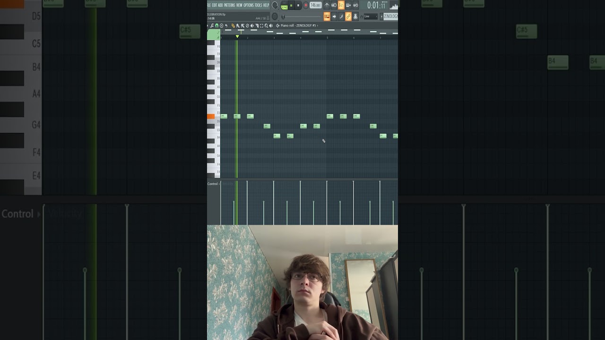The width and height of the screenshot is (605, 340).
Task: Click the highlighted orange piano key
Action: tap(211, 116)
